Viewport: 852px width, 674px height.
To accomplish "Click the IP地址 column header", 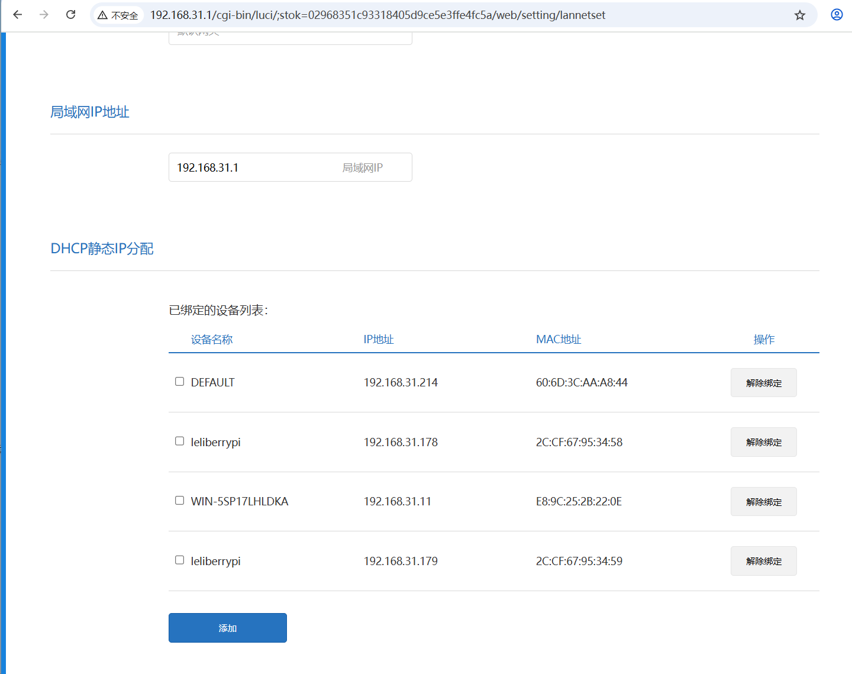I will [x=379, y=340].
